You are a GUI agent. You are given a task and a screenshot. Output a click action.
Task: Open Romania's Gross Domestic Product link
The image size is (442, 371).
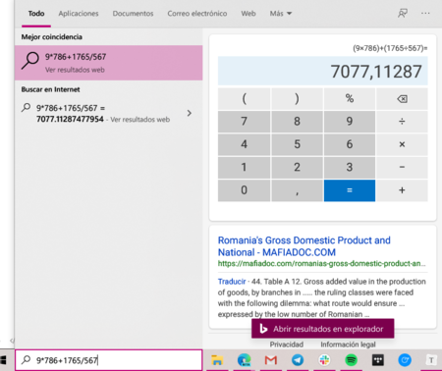click(304, 246)
